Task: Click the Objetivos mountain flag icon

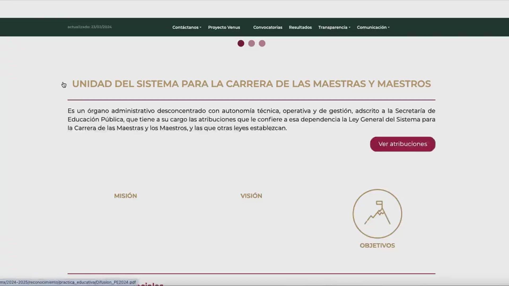Action: pos(377,213)
